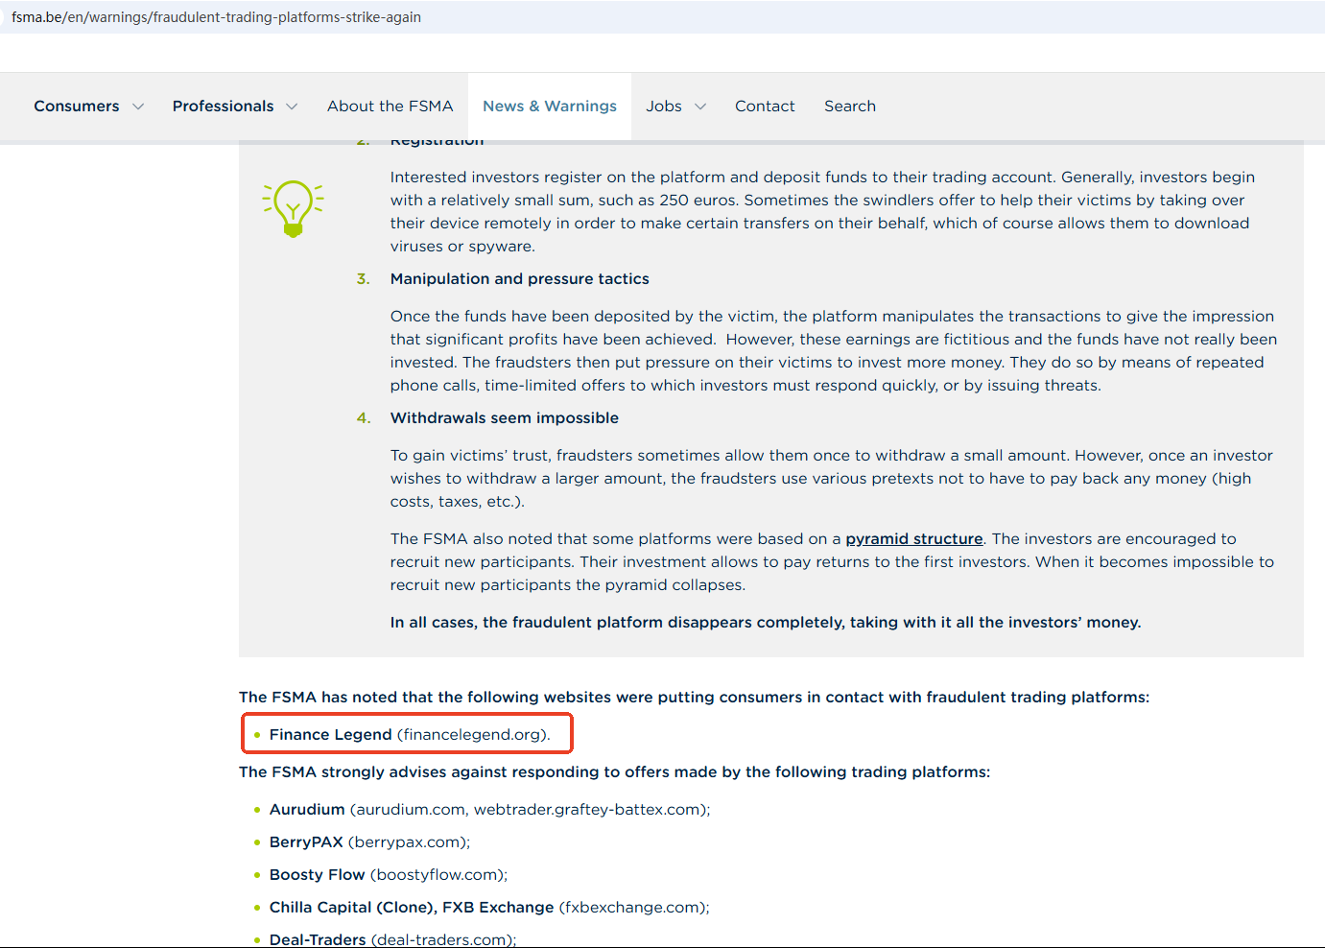Screen dimensions: 1325x948
Task: Expand the Professionals menu chevron
Action: click(x=292, y=107)
